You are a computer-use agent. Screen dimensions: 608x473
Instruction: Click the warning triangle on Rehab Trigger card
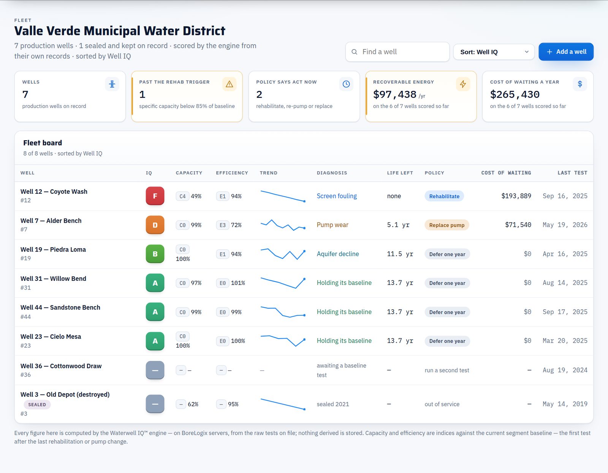[x=229, y=84]
